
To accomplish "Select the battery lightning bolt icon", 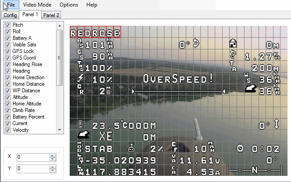I will tap(80, 78).
